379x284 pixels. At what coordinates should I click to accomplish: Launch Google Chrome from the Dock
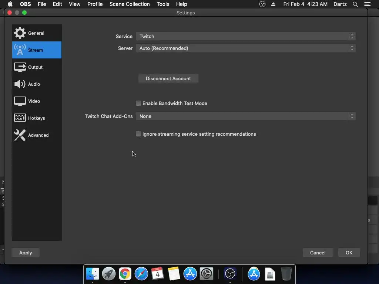(125, 274)
